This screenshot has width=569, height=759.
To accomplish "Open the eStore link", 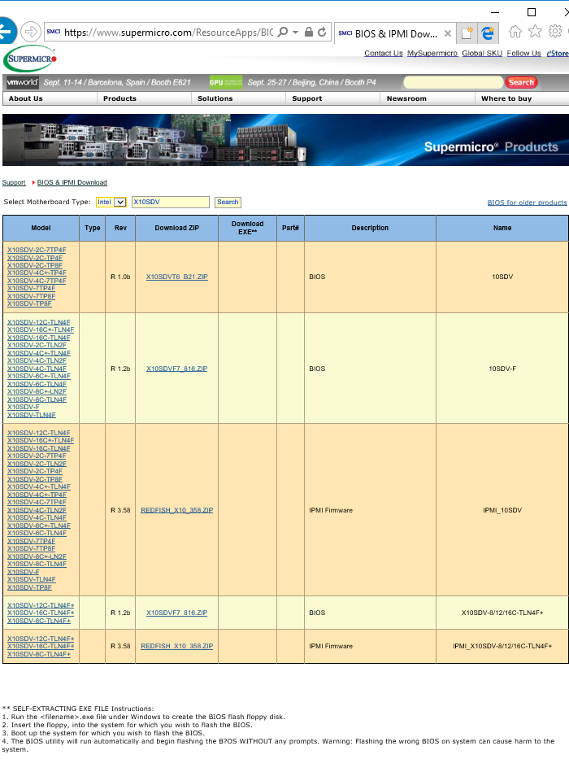I will 558,53.
